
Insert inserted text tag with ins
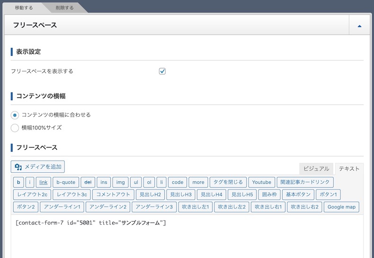click(x=104, y=182)
